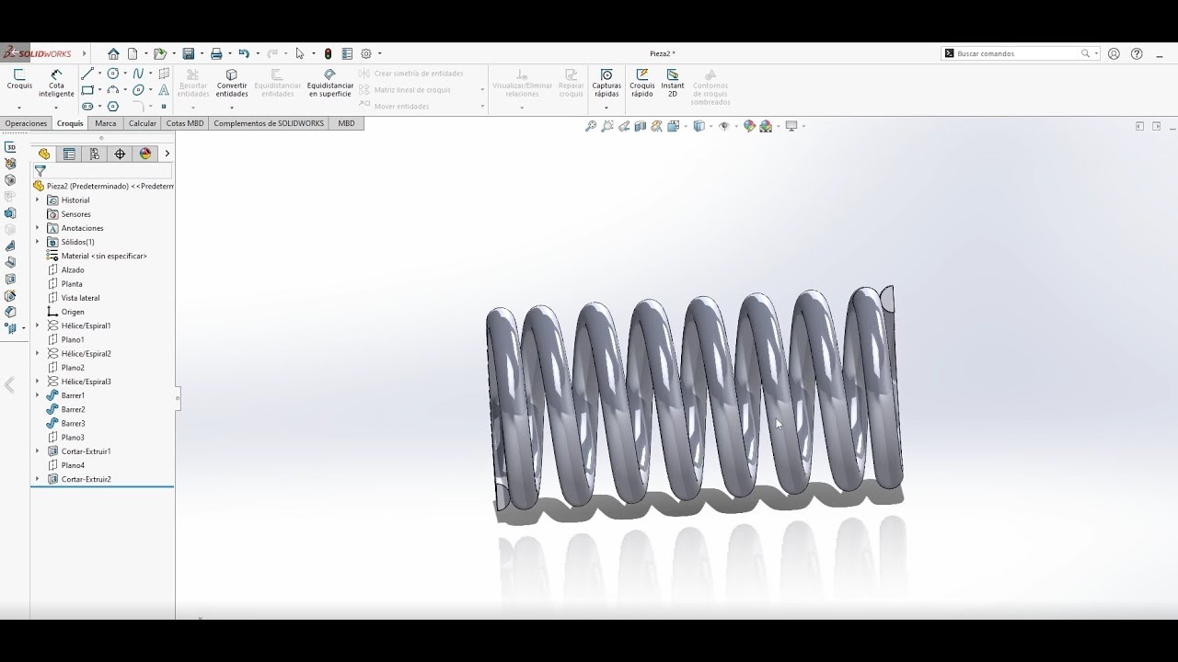Image resolution: width=1178 pixels, height=662 pixels.
Task: Open the Cotas MBD ribbon tab
Action: point(185,123)
